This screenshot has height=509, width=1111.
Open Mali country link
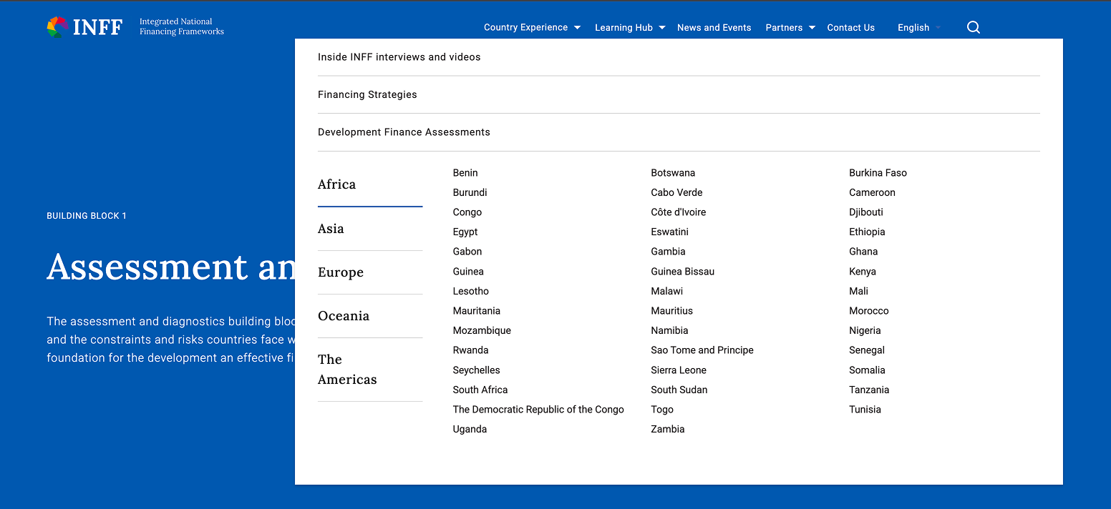pyautogui.click(x=858, y=291)
